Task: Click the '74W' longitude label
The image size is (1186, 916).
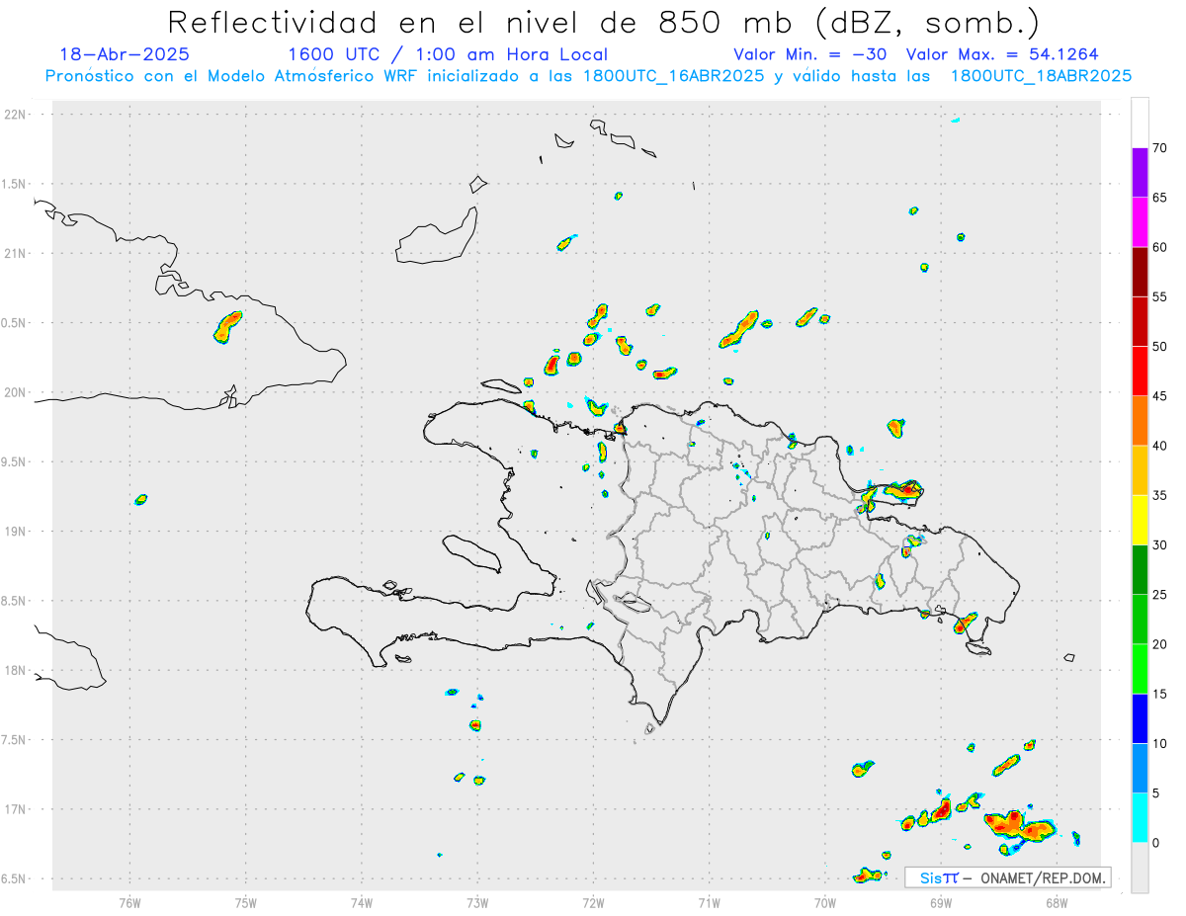Action: coord(362,901)
